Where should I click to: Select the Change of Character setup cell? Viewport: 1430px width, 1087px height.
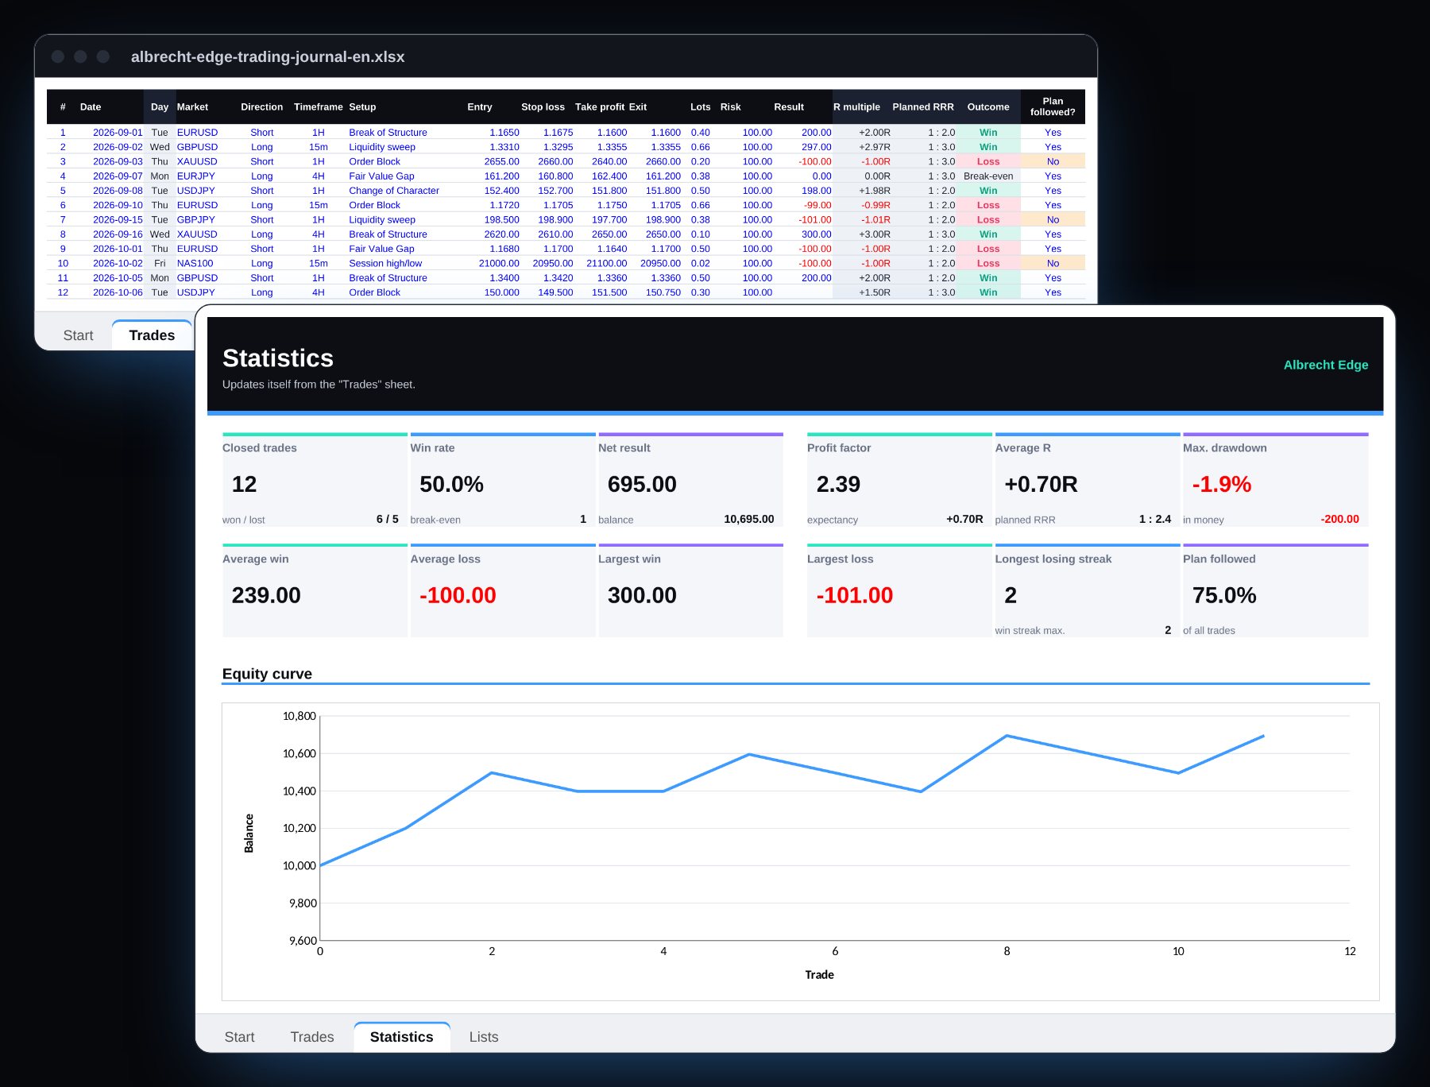[394, 191]
